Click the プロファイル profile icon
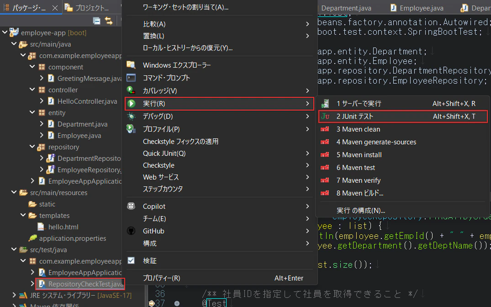This screenshot has width=491, height=307. [x=131, y=129]
